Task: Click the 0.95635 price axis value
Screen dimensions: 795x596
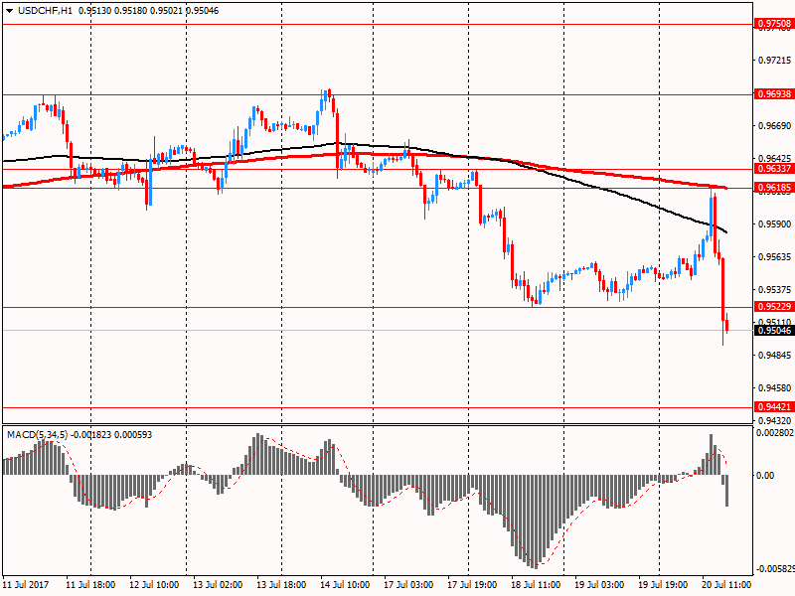Action: point(774,257)
